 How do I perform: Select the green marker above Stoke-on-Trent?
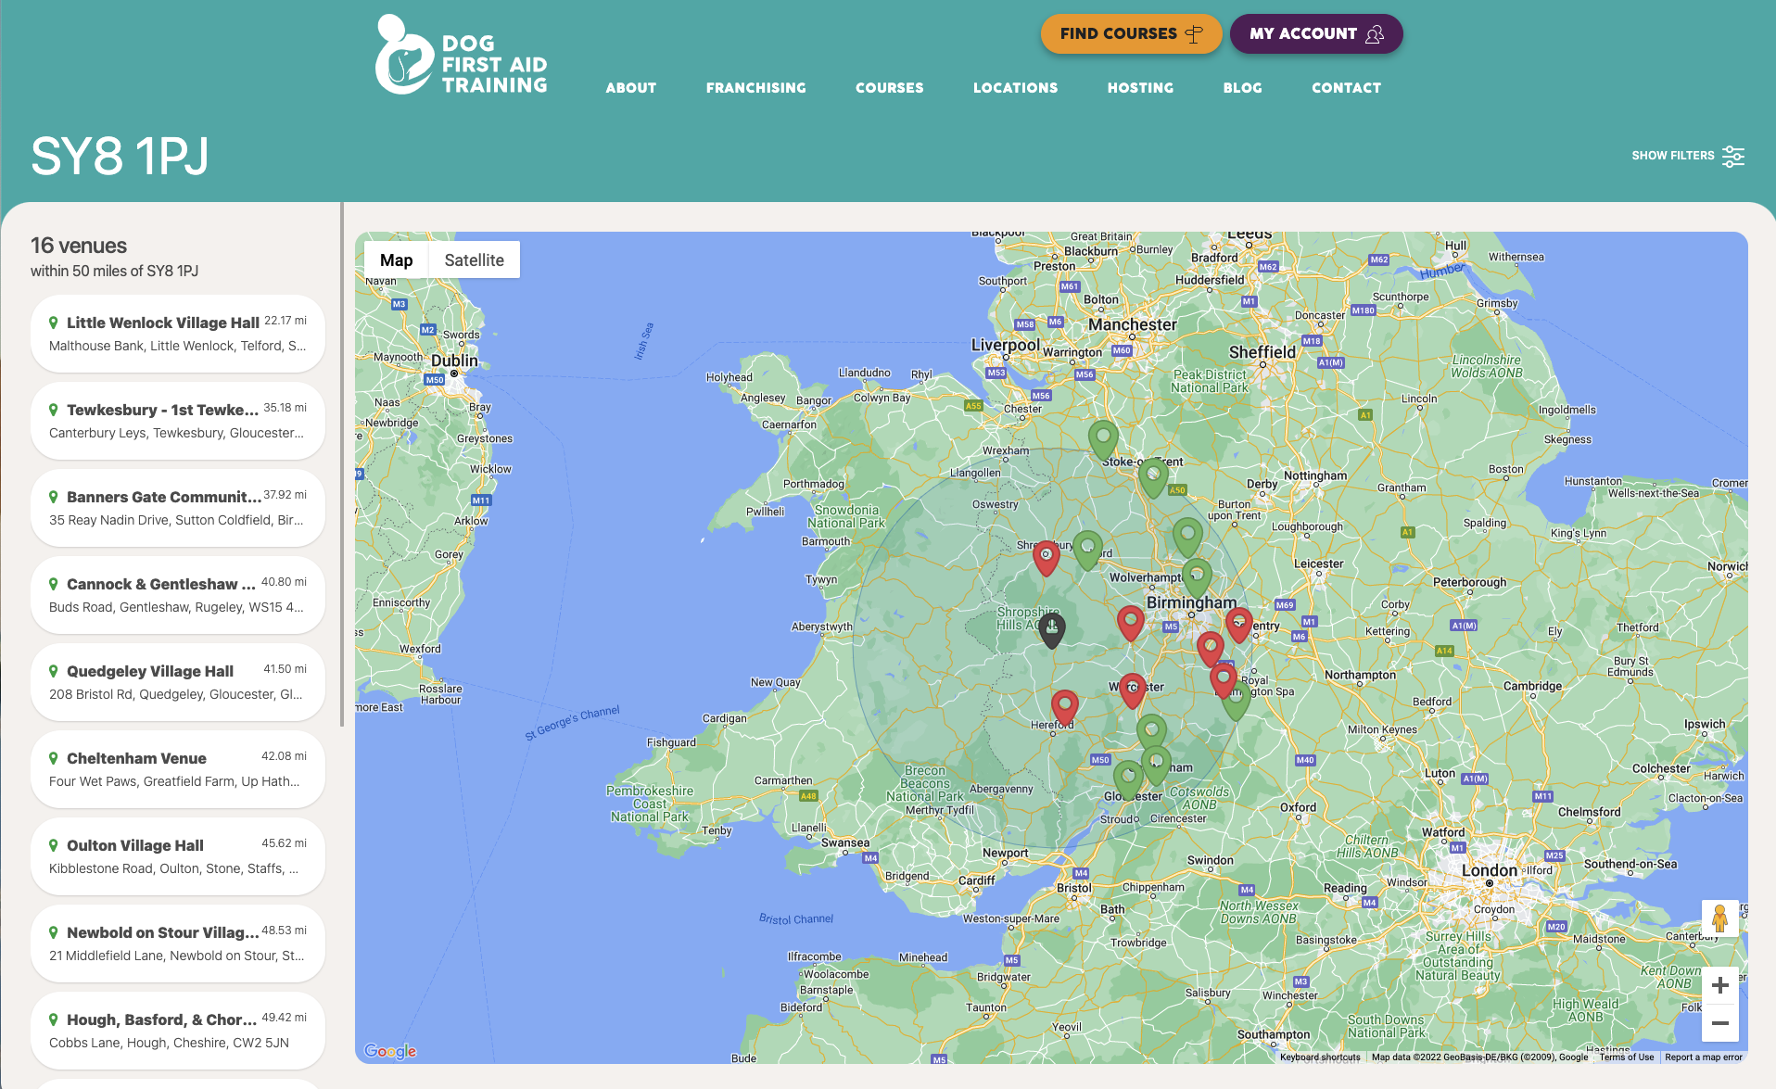pyautogui.click(x=1103, y=439)
